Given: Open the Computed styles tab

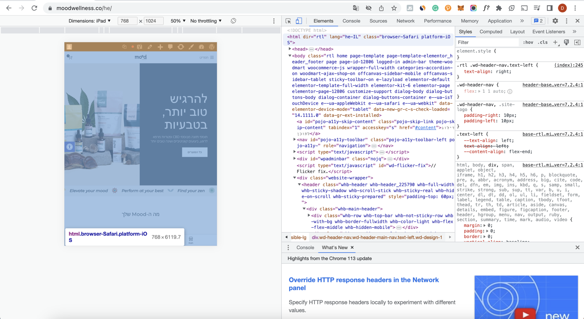Looking at the screenshot, I should [490, 32].
